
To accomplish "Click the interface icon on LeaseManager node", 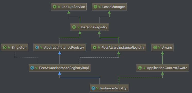I will point(95,7).
